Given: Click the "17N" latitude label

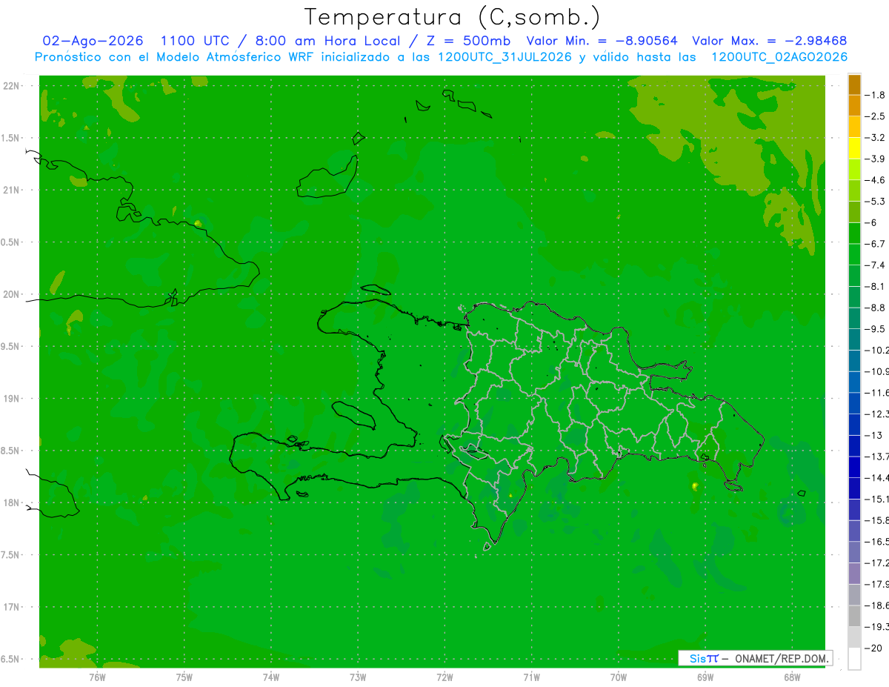Looking at the screenshot, I should pyautogui.click(x=11, y=607).
